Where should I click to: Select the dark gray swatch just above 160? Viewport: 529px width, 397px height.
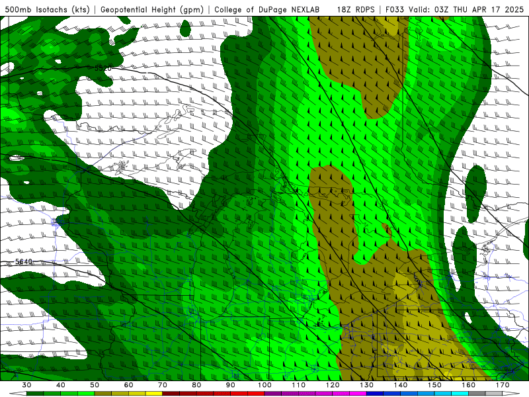point(477,393)
